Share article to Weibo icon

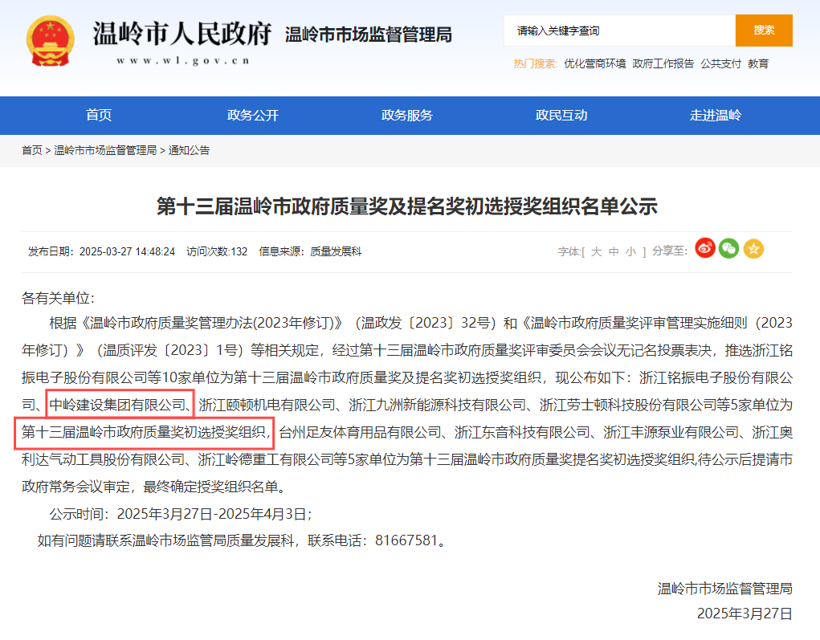click(x=705, y=248)
